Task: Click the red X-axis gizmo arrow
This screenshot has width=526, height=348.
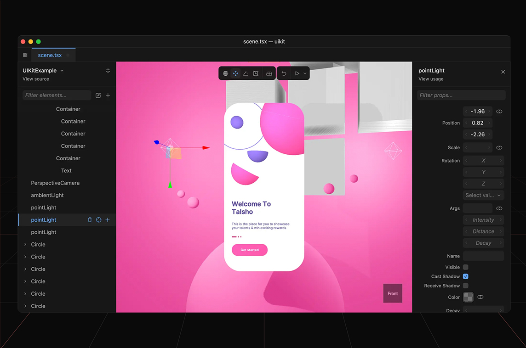Action: [x=206, y=148]
